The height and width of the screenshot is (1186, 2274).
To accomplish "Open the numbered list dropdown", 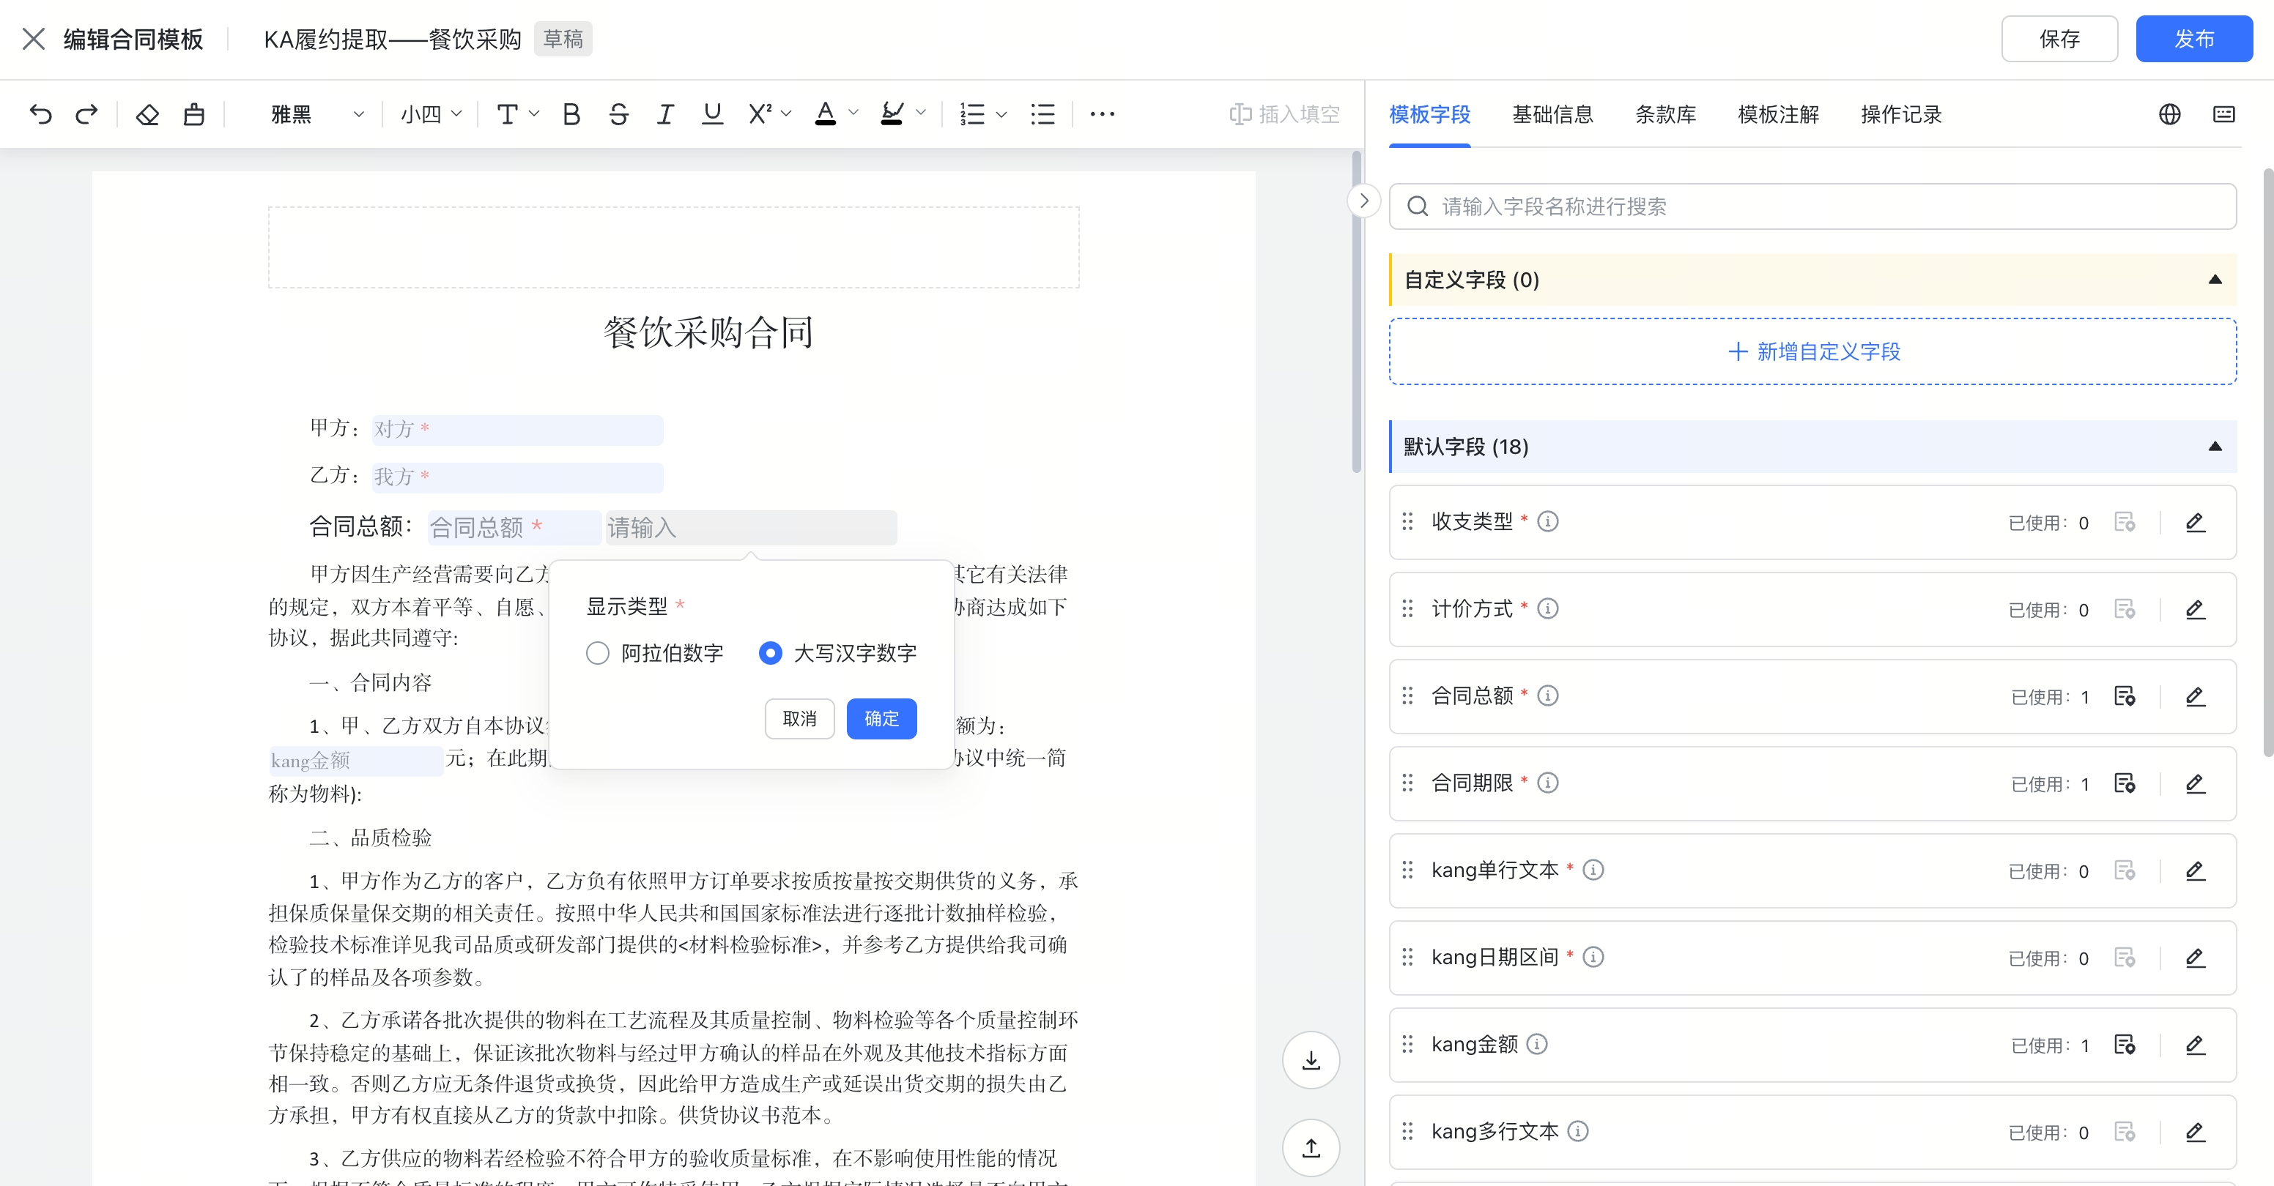I will pyautogui.click(x=983, y=113).
